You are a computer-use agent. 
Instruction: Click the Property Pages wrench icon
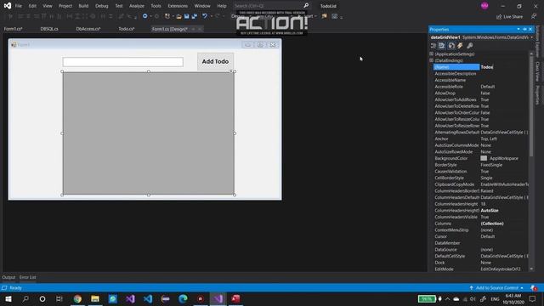470,46
